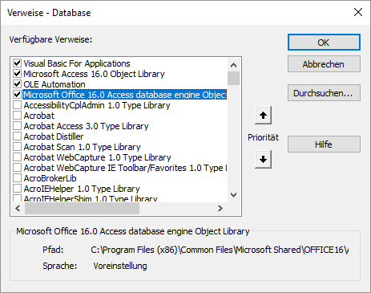The image size is (371, 293).
Task: Click the 'Verfügbare Verweise:' label
Action: (50, 39)
